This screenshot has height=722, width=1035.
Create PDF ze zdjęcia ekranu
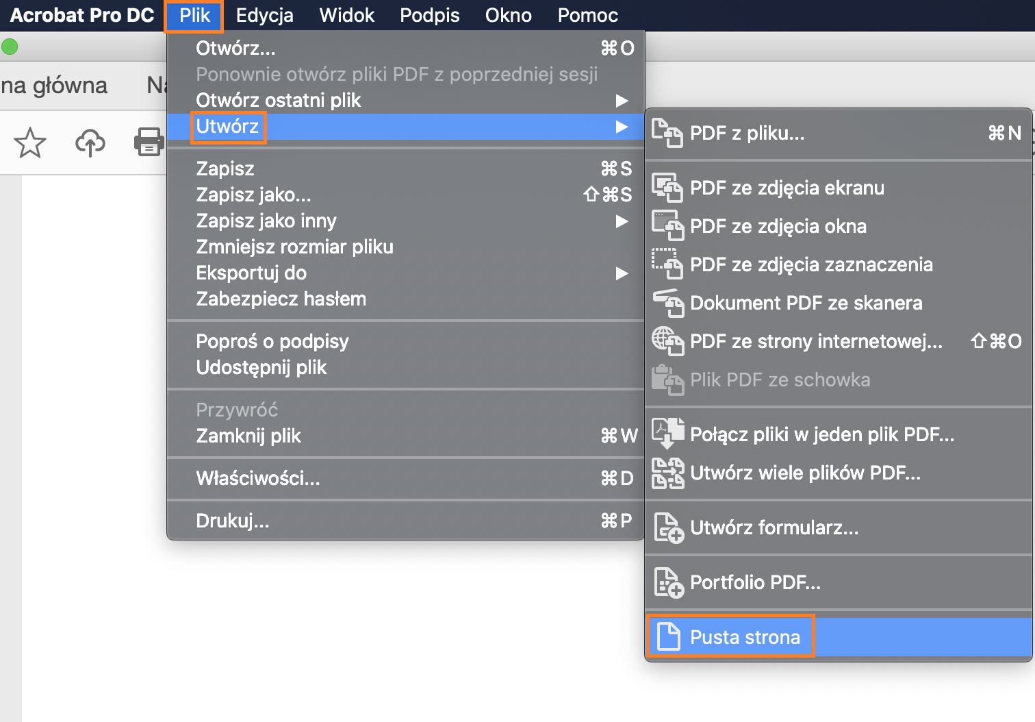coord(787,188)
